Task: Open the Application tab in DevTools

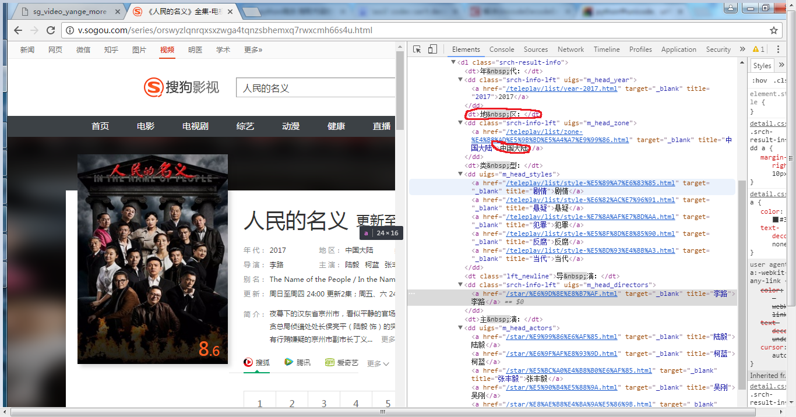Action: click(678, 50)
